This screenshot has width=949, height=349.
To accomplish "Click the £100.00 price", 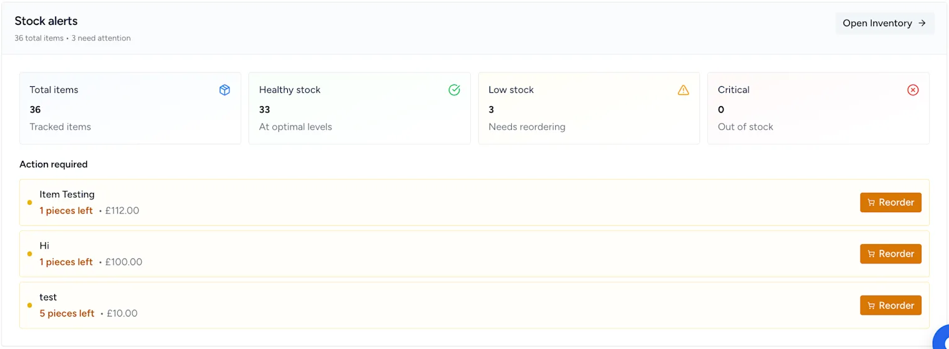I will click(124, 262).
